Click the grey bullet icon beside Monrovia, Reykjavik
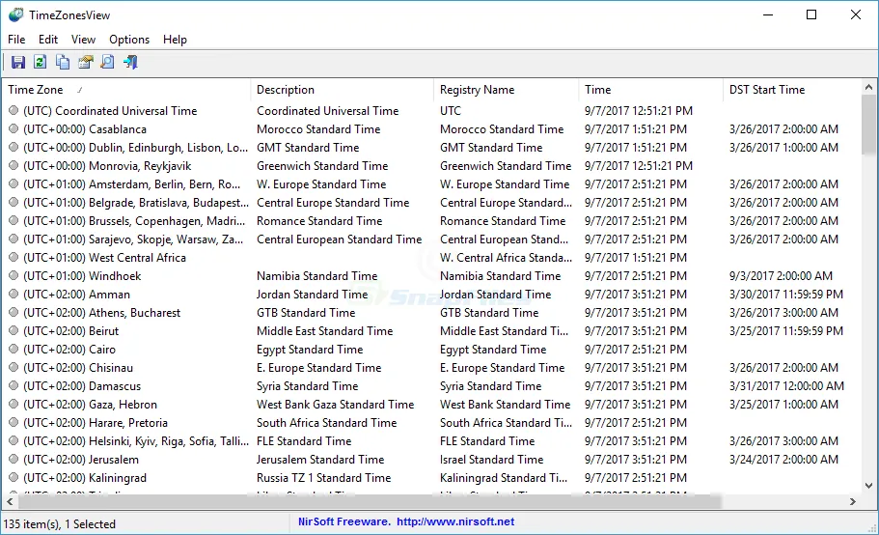 tap(14, 165)
